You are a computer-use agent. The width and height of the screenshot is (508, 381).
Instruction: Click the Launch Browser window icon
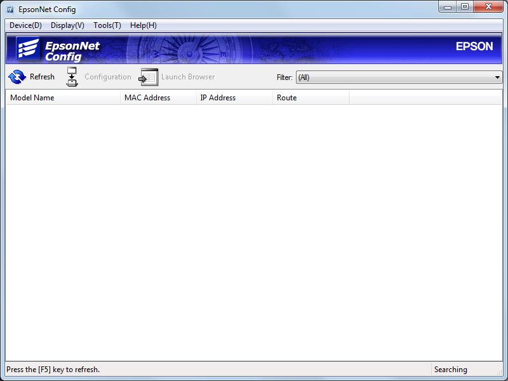pos(149,77)
